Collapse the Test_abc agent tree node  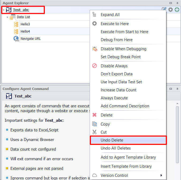tap(3, 10)
